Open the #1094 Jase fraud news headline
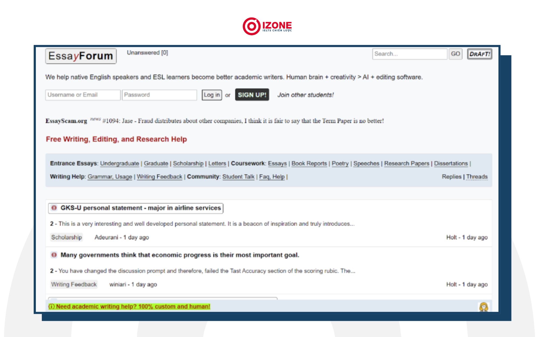The height and width of the screenshot is (337, 539). [x=243, y=121]
